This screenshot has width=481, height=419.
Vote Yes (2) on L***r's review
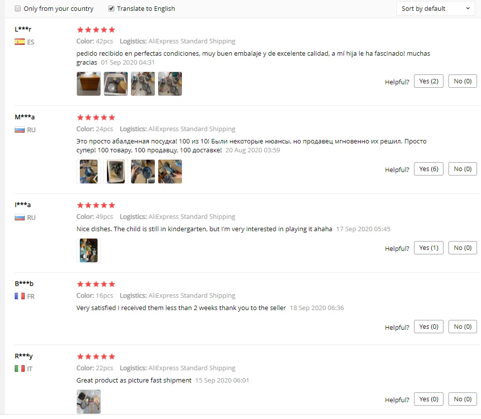[429, 81]
